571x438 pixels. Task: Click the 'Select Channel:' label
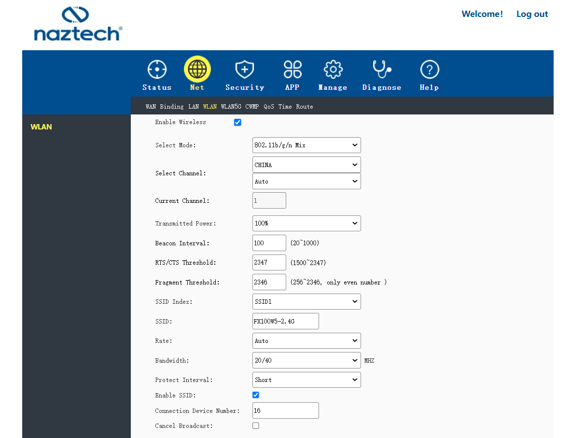click(x=181, y=173)
